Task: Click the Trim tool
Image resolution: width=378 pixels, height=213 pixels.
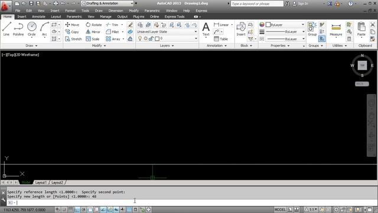Action: coord(112,25)
